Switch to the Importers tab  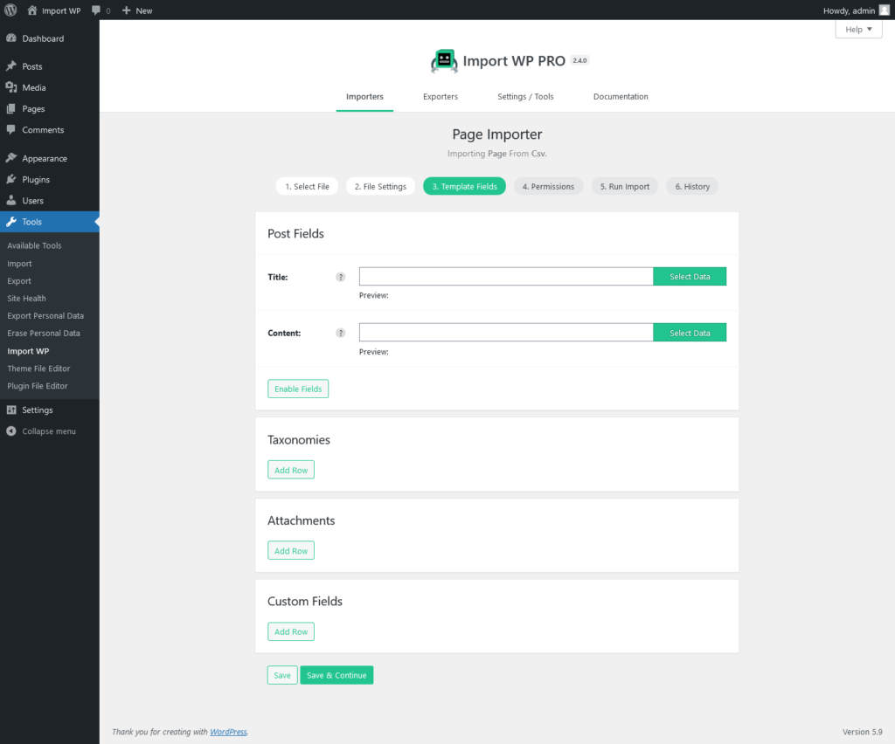pos(364,96)
